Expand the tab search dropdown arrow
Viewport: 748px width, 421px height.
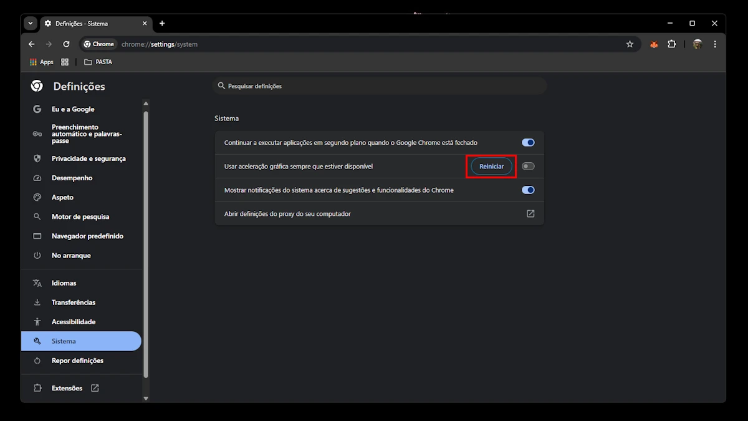pos(31,23)
